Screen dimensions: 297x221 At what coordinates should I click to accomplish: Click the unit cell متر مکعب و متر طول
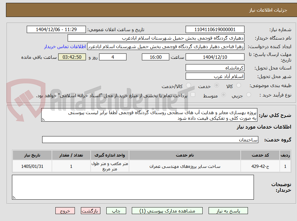(x=110, y=166)
